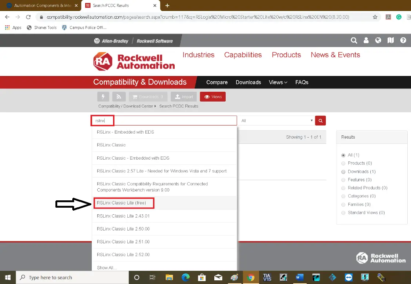Open Word from the taskbar
Viewport: 411px width, 284px height.
point(299,277)
